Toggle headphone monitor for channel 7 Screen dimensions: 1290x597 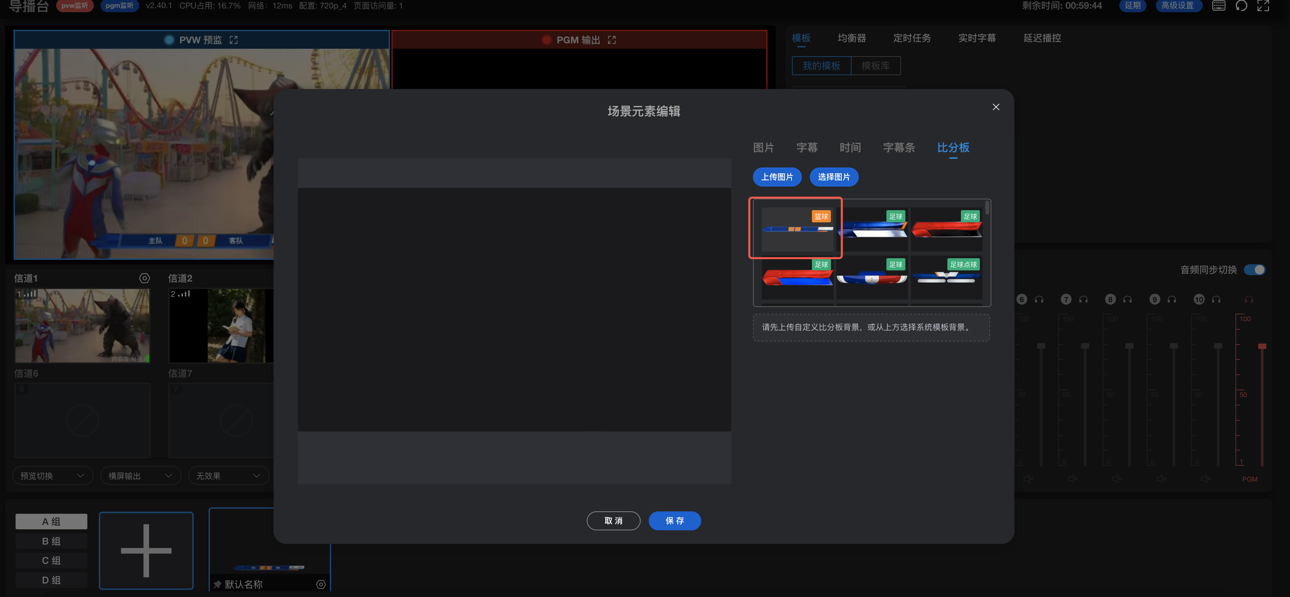[x=1084, y=299]
